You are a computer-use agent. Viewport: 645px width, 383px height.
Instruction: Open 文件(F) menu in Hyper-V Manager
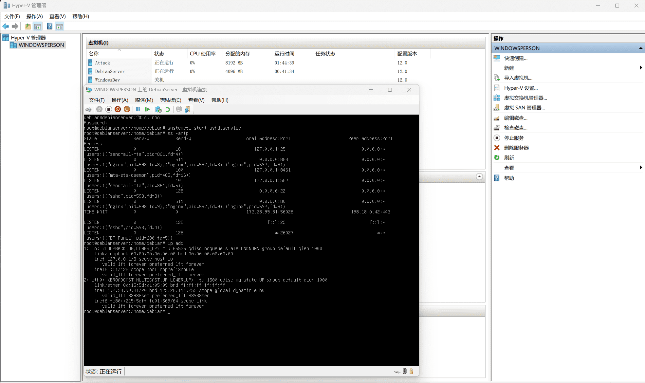click(12, 16)
